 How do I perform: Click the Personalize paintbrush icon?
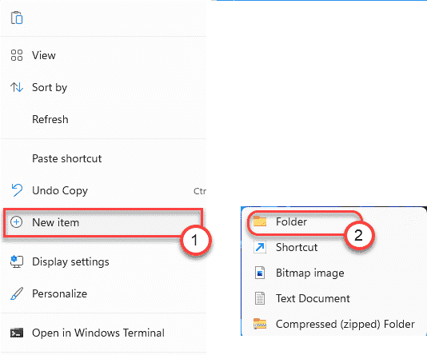[17, 293]
